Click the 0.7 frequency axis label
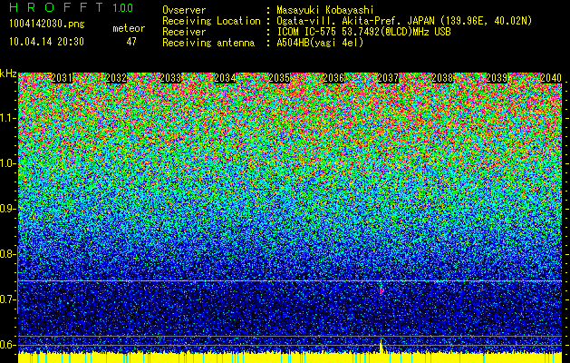The width and height of the screenshot is (570, 363). 7,299
